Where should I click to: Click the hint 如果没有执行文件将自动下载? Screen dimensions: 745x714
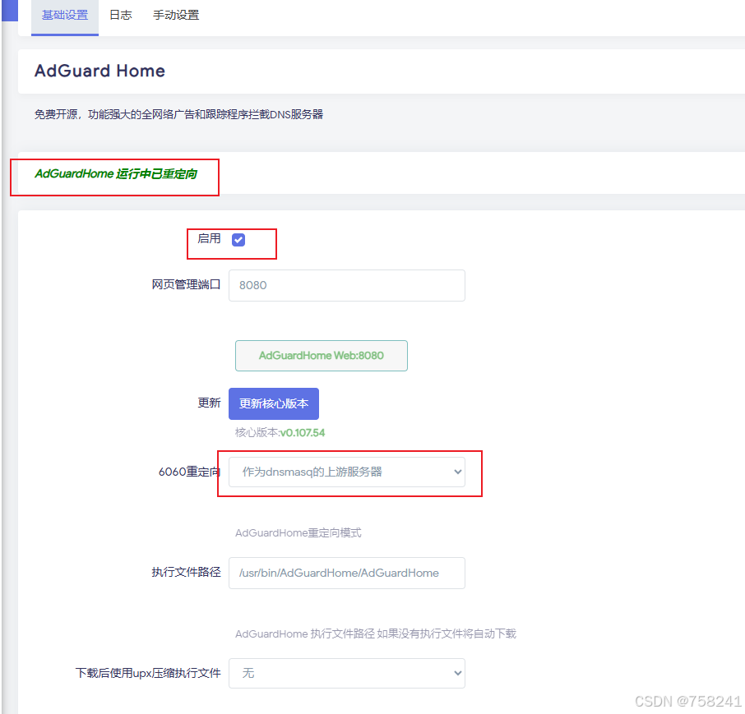click(447, 633)
